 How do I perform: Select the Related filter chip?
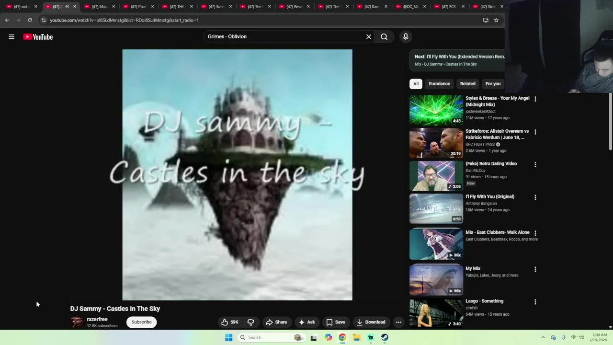point(468,84)
